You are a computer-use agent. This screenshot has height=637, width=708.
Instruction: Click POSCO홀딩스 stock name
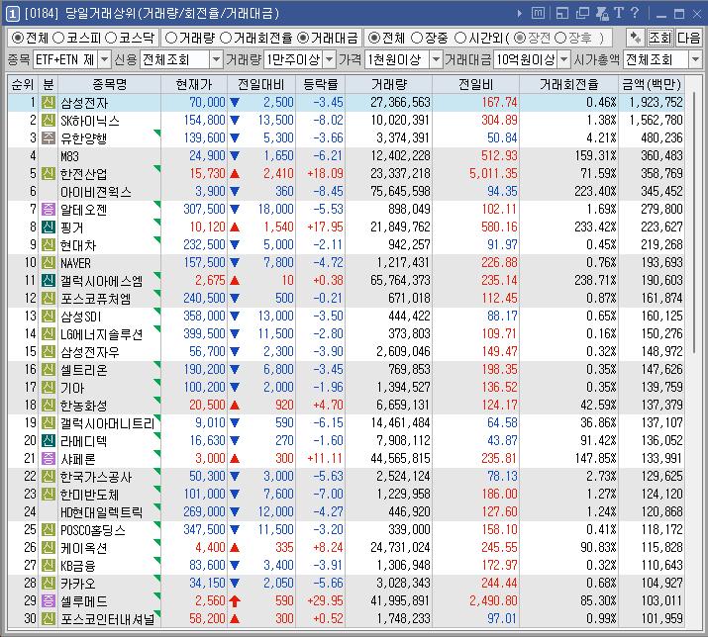pos(92,530)
